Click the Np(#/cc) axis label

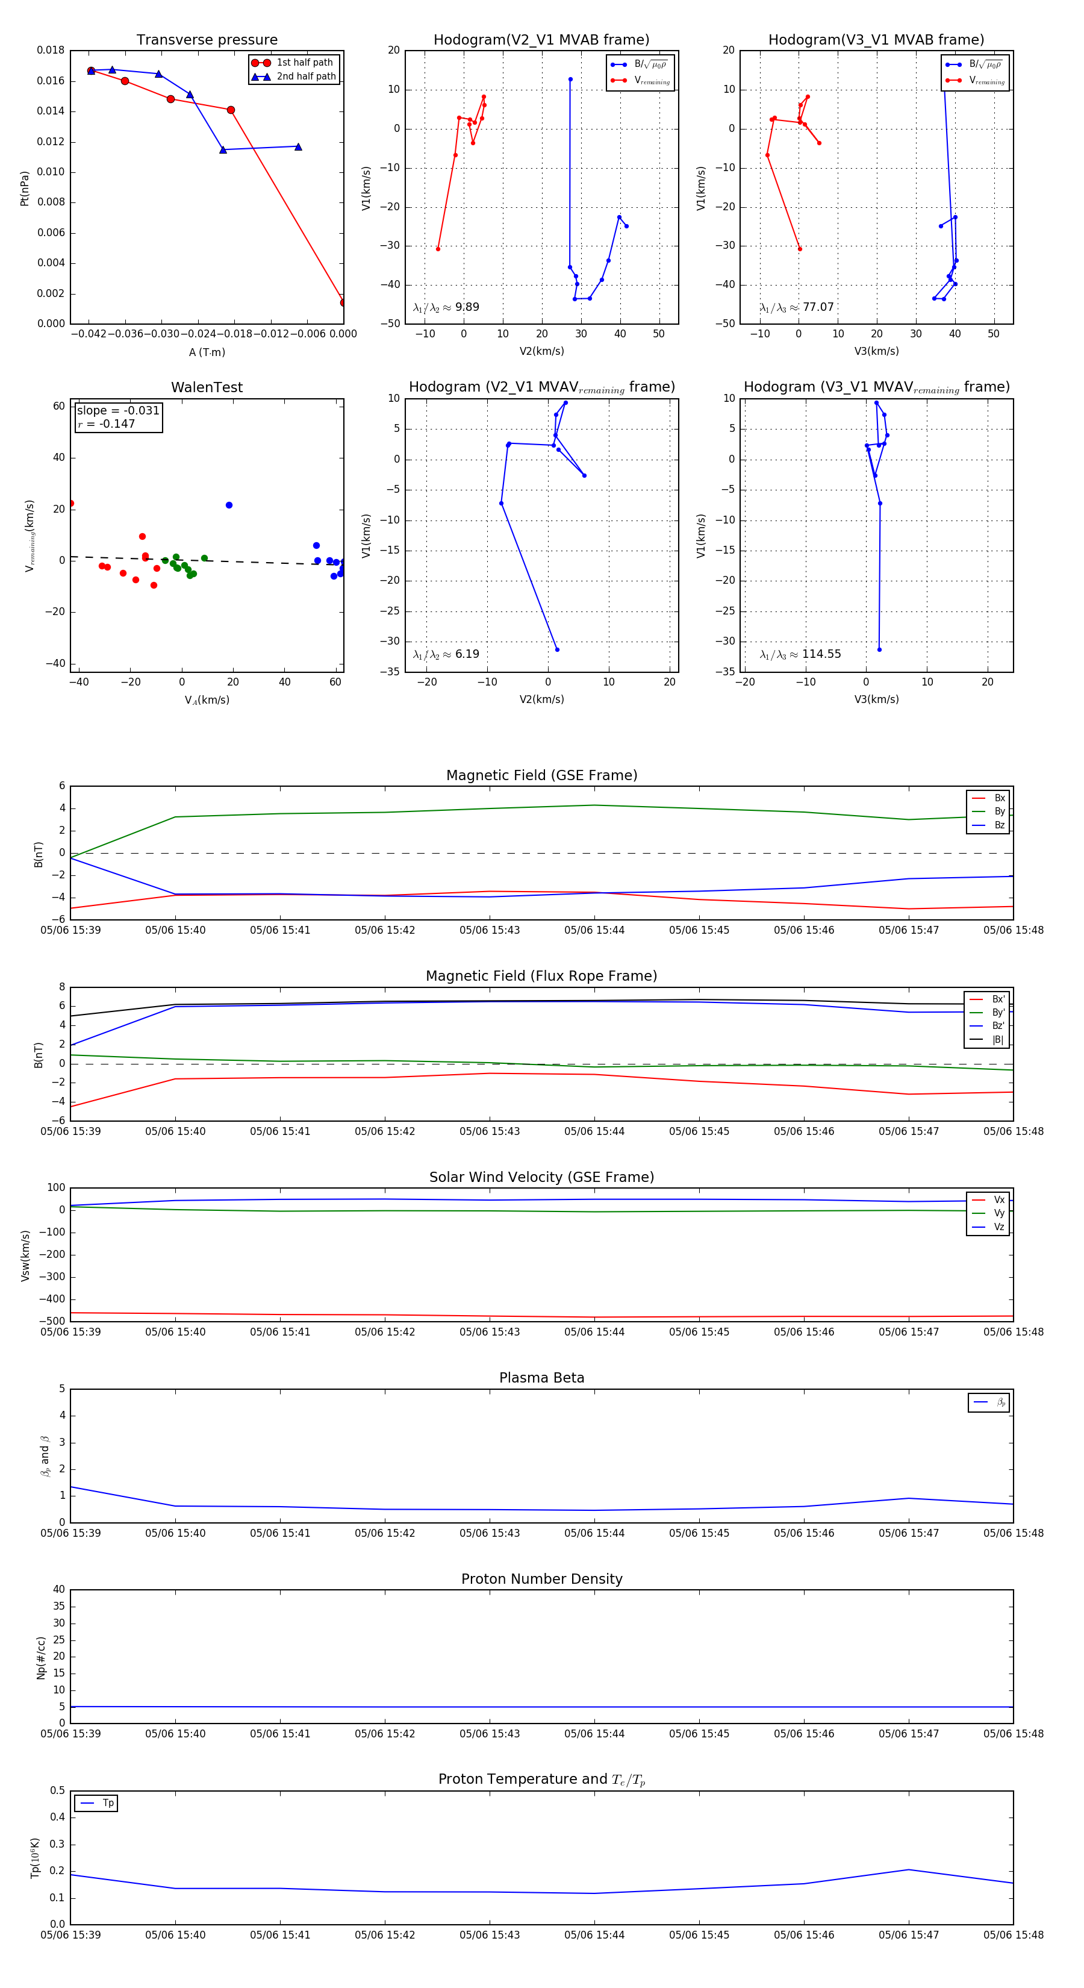click(x=41, y=1658)
